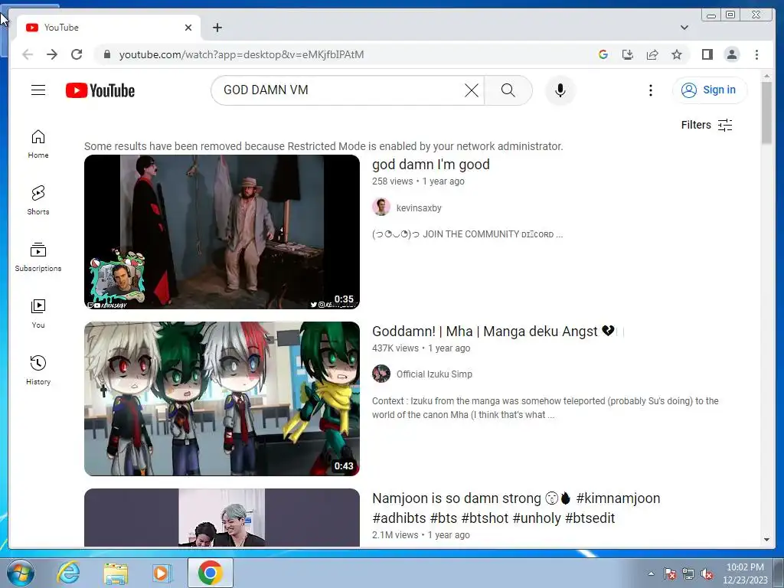The image size is (784, 588).
Task: Click Chrome icon in taskbar
Action: [211, 573]
